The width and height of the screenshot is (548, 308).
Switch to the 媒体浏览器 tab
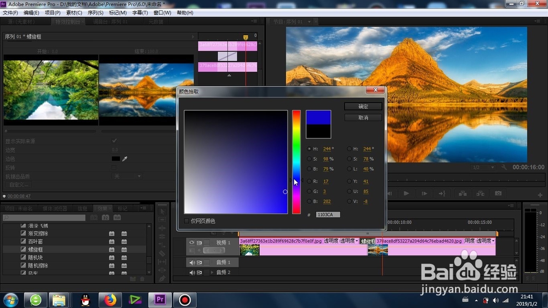pyautogui.click(x=55, y=208)
